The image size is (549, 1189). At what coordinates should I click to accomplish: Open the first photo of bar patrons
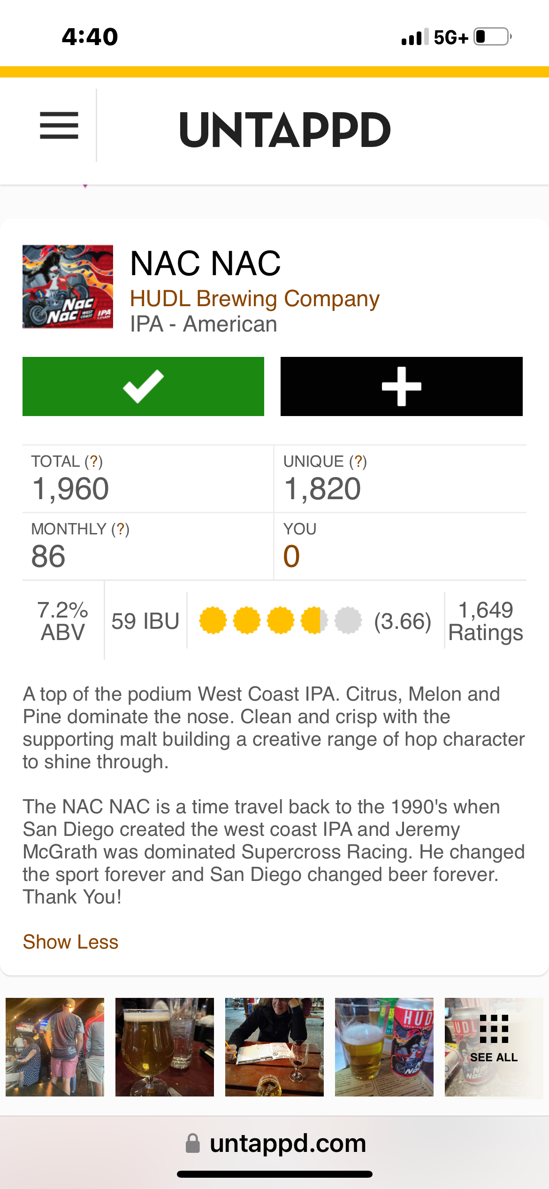pos(55,1047)
